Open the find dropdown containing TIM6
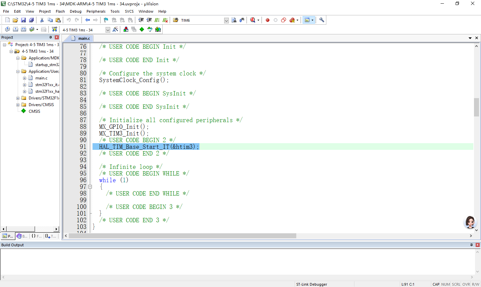Image resolution: width=481 pixels, height=287 pixels. (x=226, y=20)
